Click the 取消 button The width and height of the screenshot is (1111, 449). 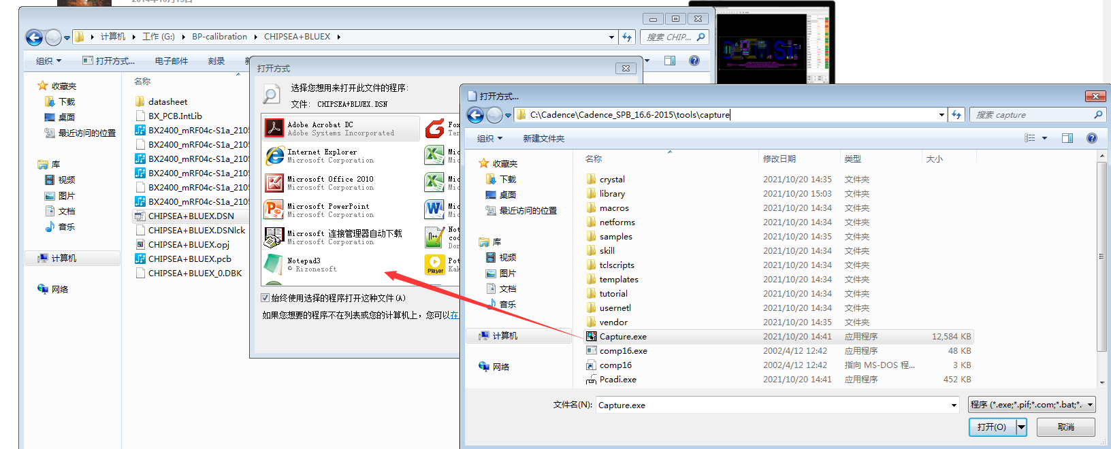(1066, 427)
